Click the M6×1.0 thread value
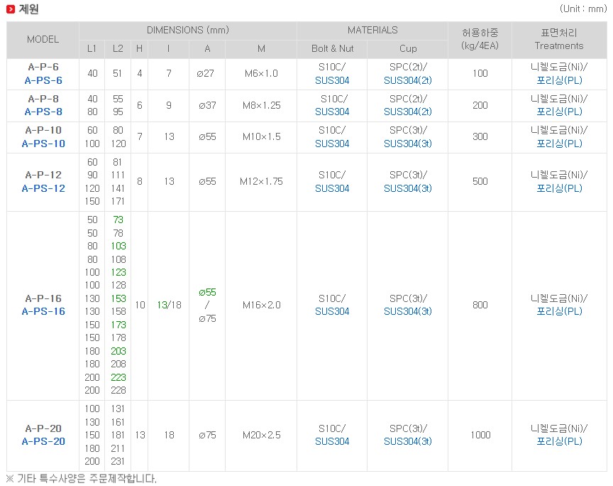Image resolution: width=613 pixels, height=486 pixels. click(261, 74)
